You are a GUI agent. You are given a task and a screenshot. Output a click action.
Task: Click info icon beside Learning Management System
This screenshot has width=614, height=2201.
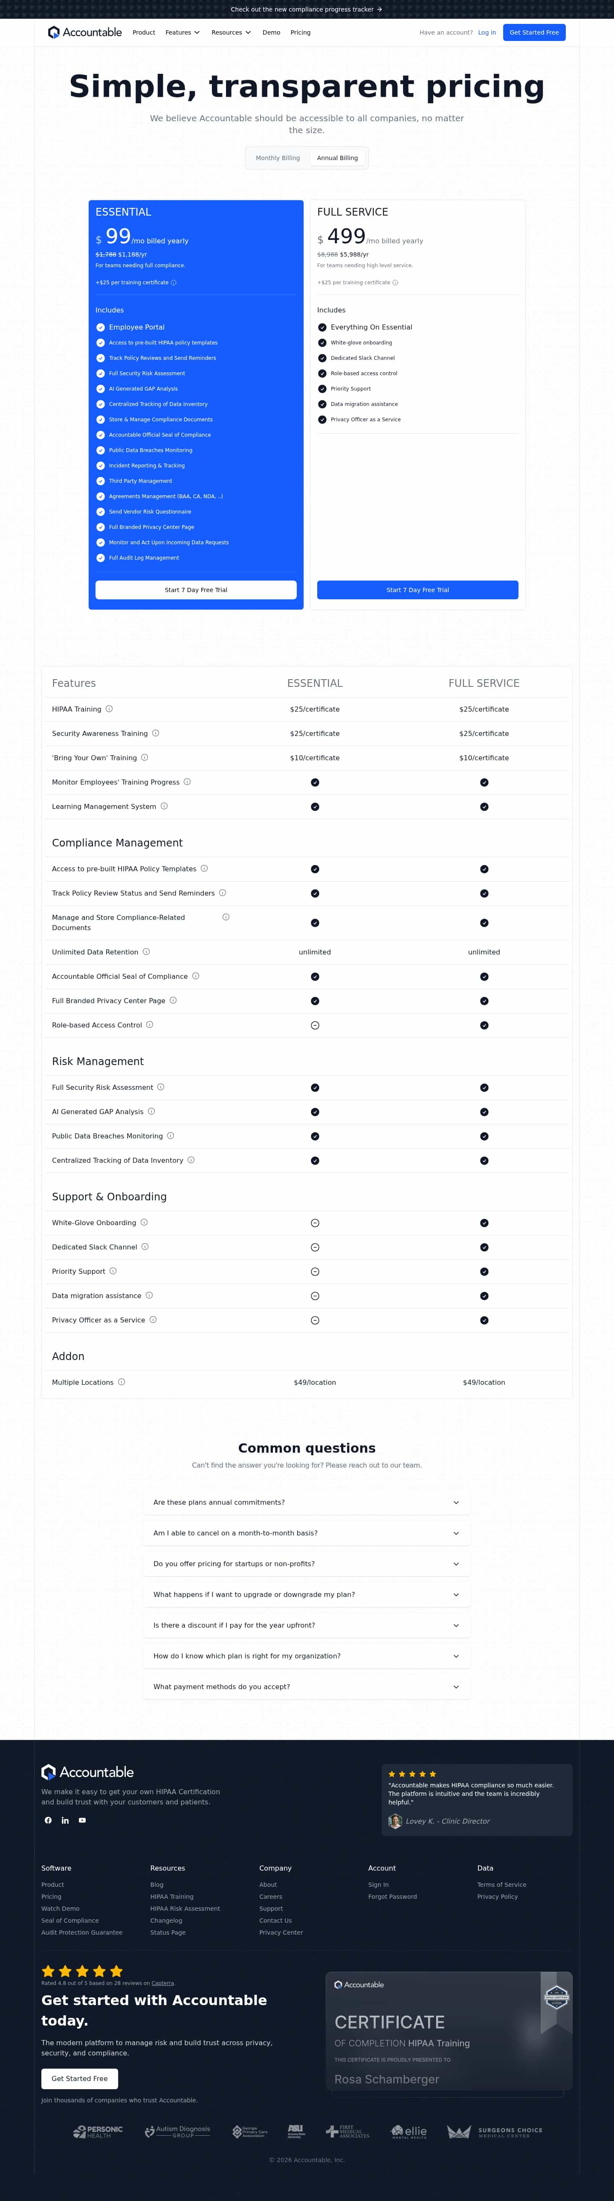(x=164, y=806)
